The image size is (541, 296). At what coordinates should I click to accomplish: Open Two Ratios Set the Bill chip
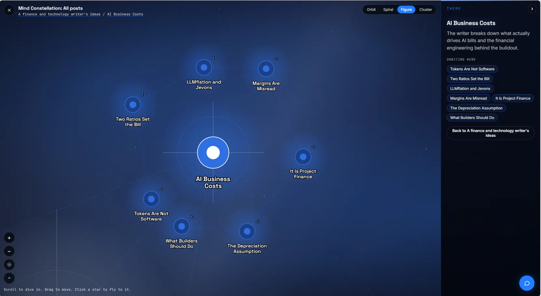click(x=470, y=79)
